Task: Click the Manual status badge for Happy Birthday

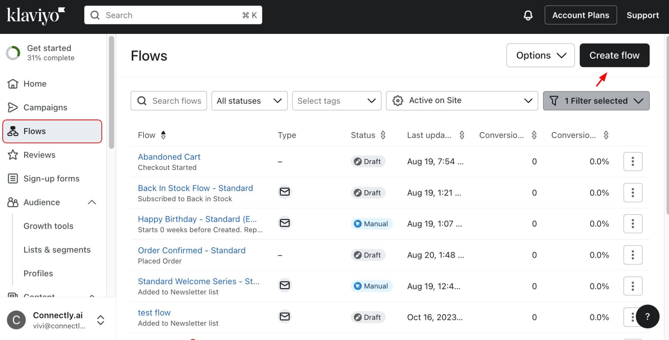Action: click(371, 224)
